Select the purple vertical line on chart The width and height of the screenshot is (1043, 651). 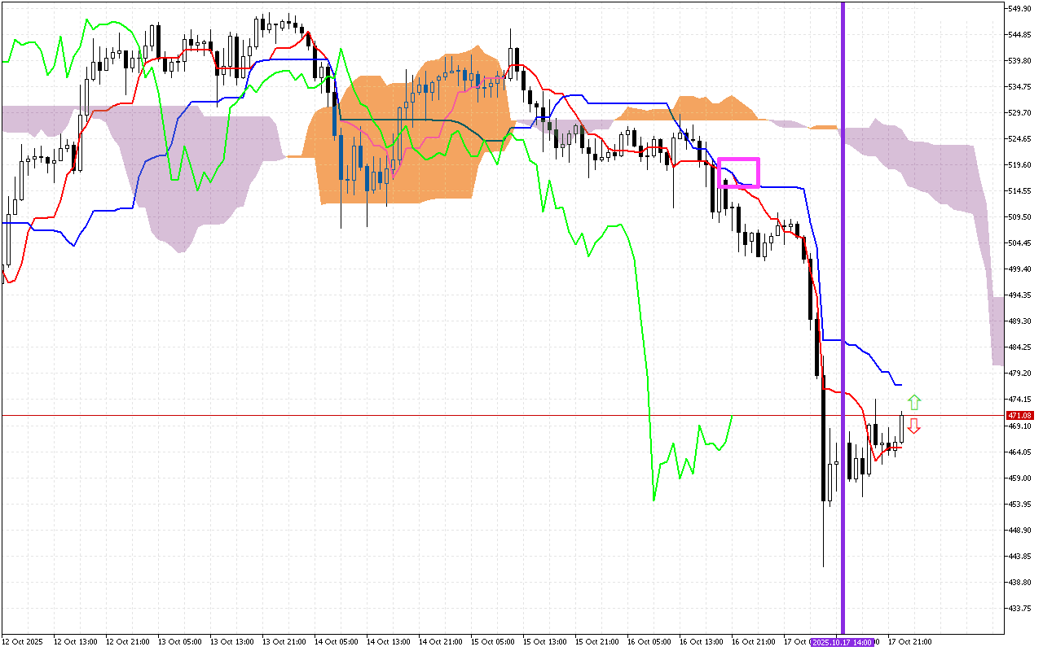pyautogui.click(x=843, y=244)
